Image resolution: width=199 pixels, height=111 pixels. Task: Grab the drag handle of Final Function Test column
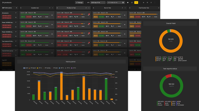click(130, 8)
